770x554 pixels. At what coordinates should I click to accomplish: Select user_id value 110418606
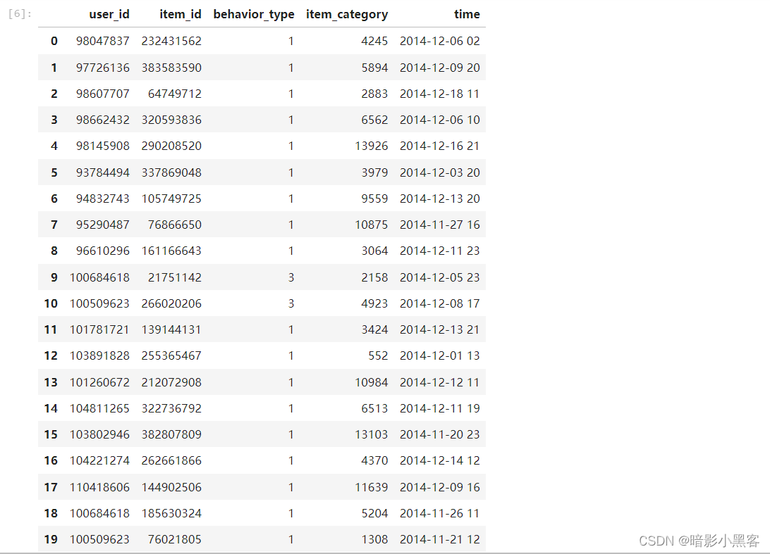99,487
